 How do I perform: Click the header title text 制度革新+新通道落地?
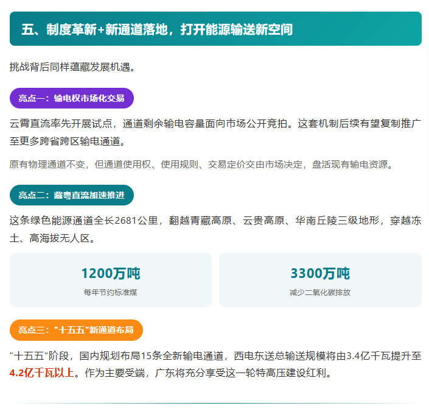[107, 29]
